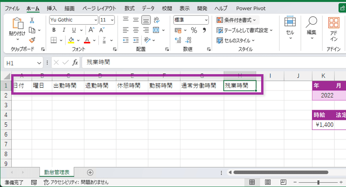The height and width of the screenshot is (187, 346).
Task: Click the Add-ins (アドイン) button
Action: coord(334,29)
